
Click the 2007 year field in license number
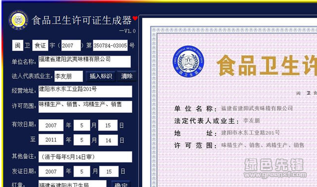(x=71, y=45)
